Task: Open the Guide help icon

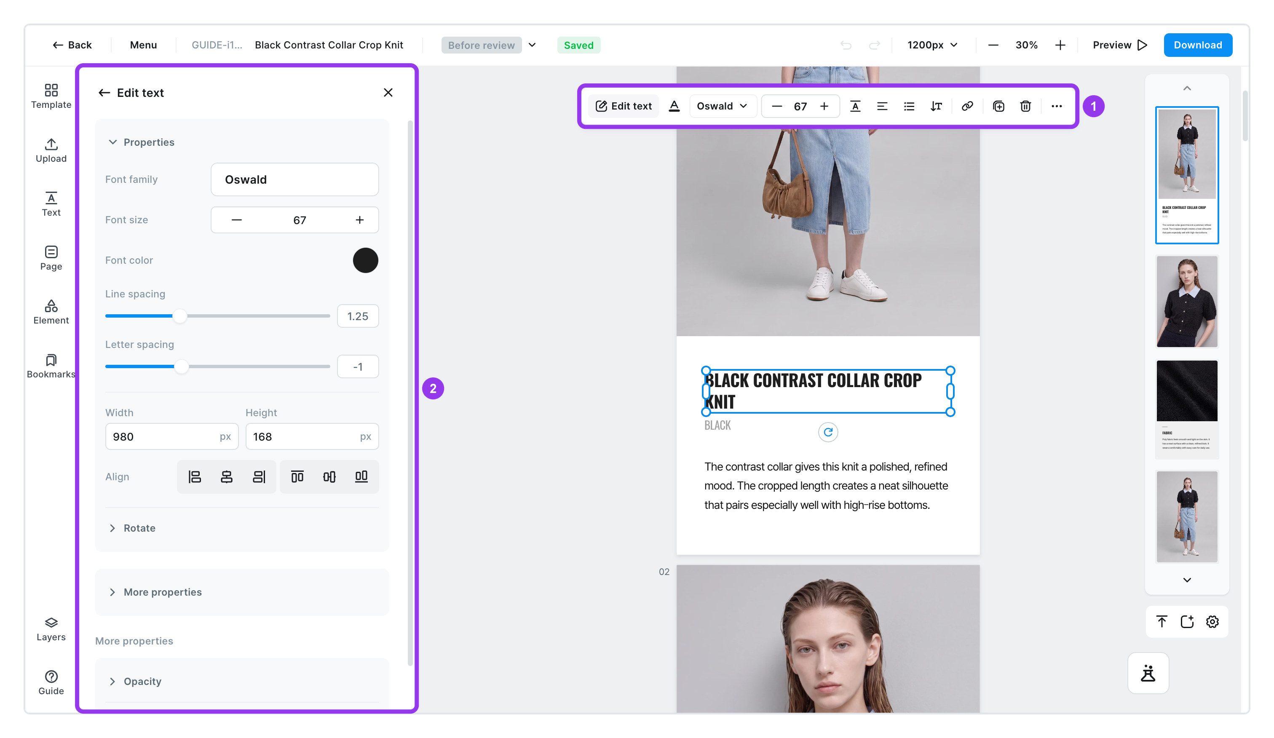Action: click(51, 683)
